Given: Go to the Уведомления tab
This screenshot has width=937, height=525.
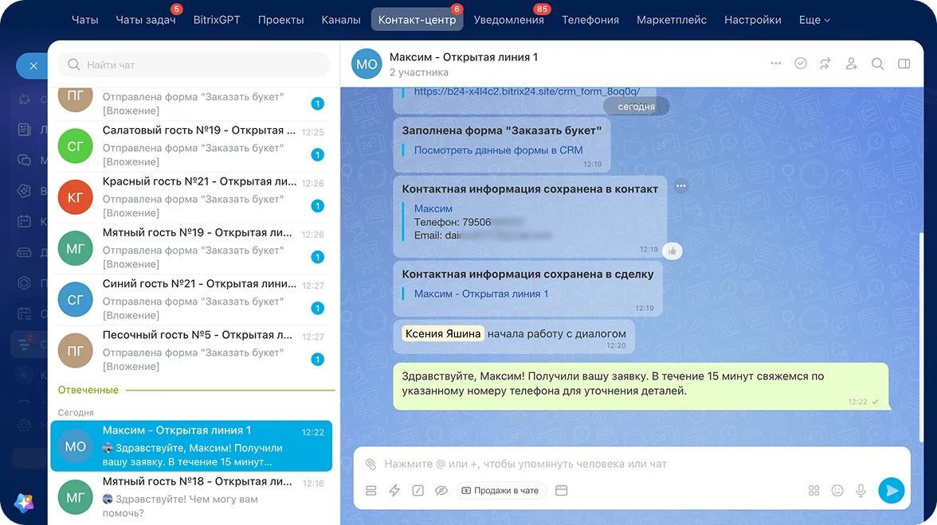Looking at the screenshot, I should point(508,20).
